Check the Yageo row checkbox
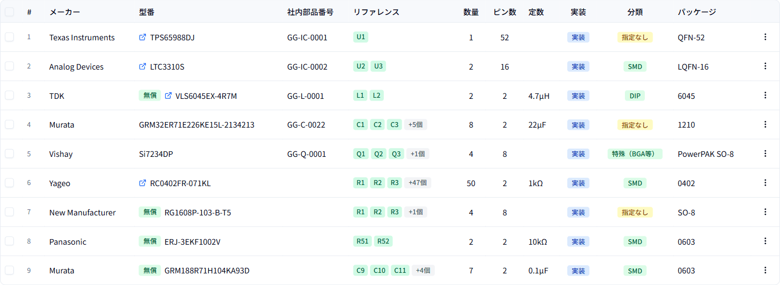 pyautogui.click(x=9, y=183)
